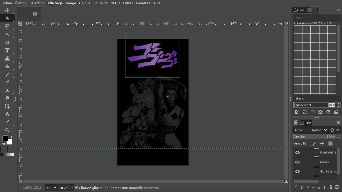Open the Fichier menu
This screenshot has width=342, height=192.
pos(7,3)
